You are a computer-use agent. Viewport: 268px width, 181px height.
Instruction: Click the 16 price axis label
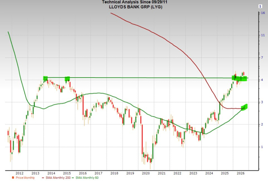tap(263, 13)
